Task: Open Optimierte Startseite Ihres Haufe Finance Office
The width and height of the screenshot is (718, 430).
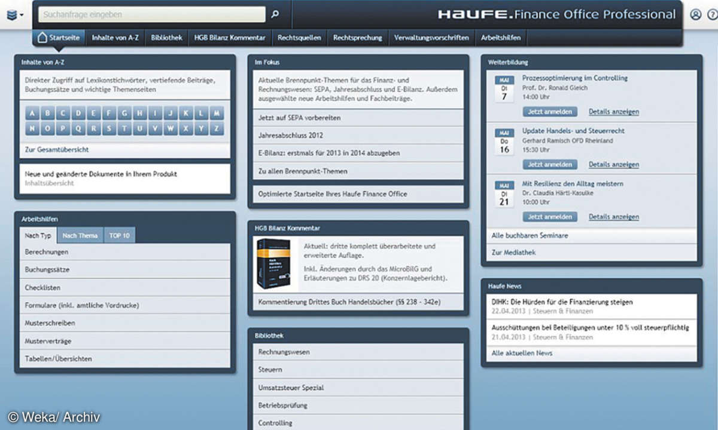Action: click(358, 194)
